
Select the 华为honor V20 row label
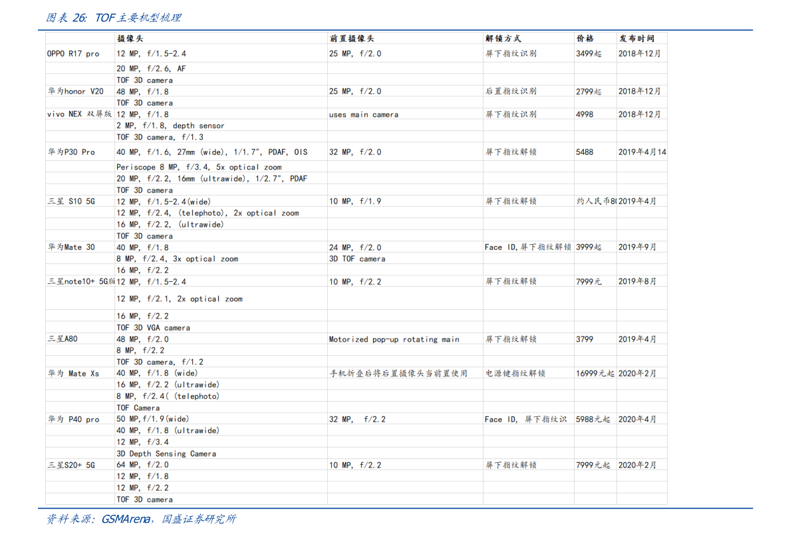click(x=76, y=91)
